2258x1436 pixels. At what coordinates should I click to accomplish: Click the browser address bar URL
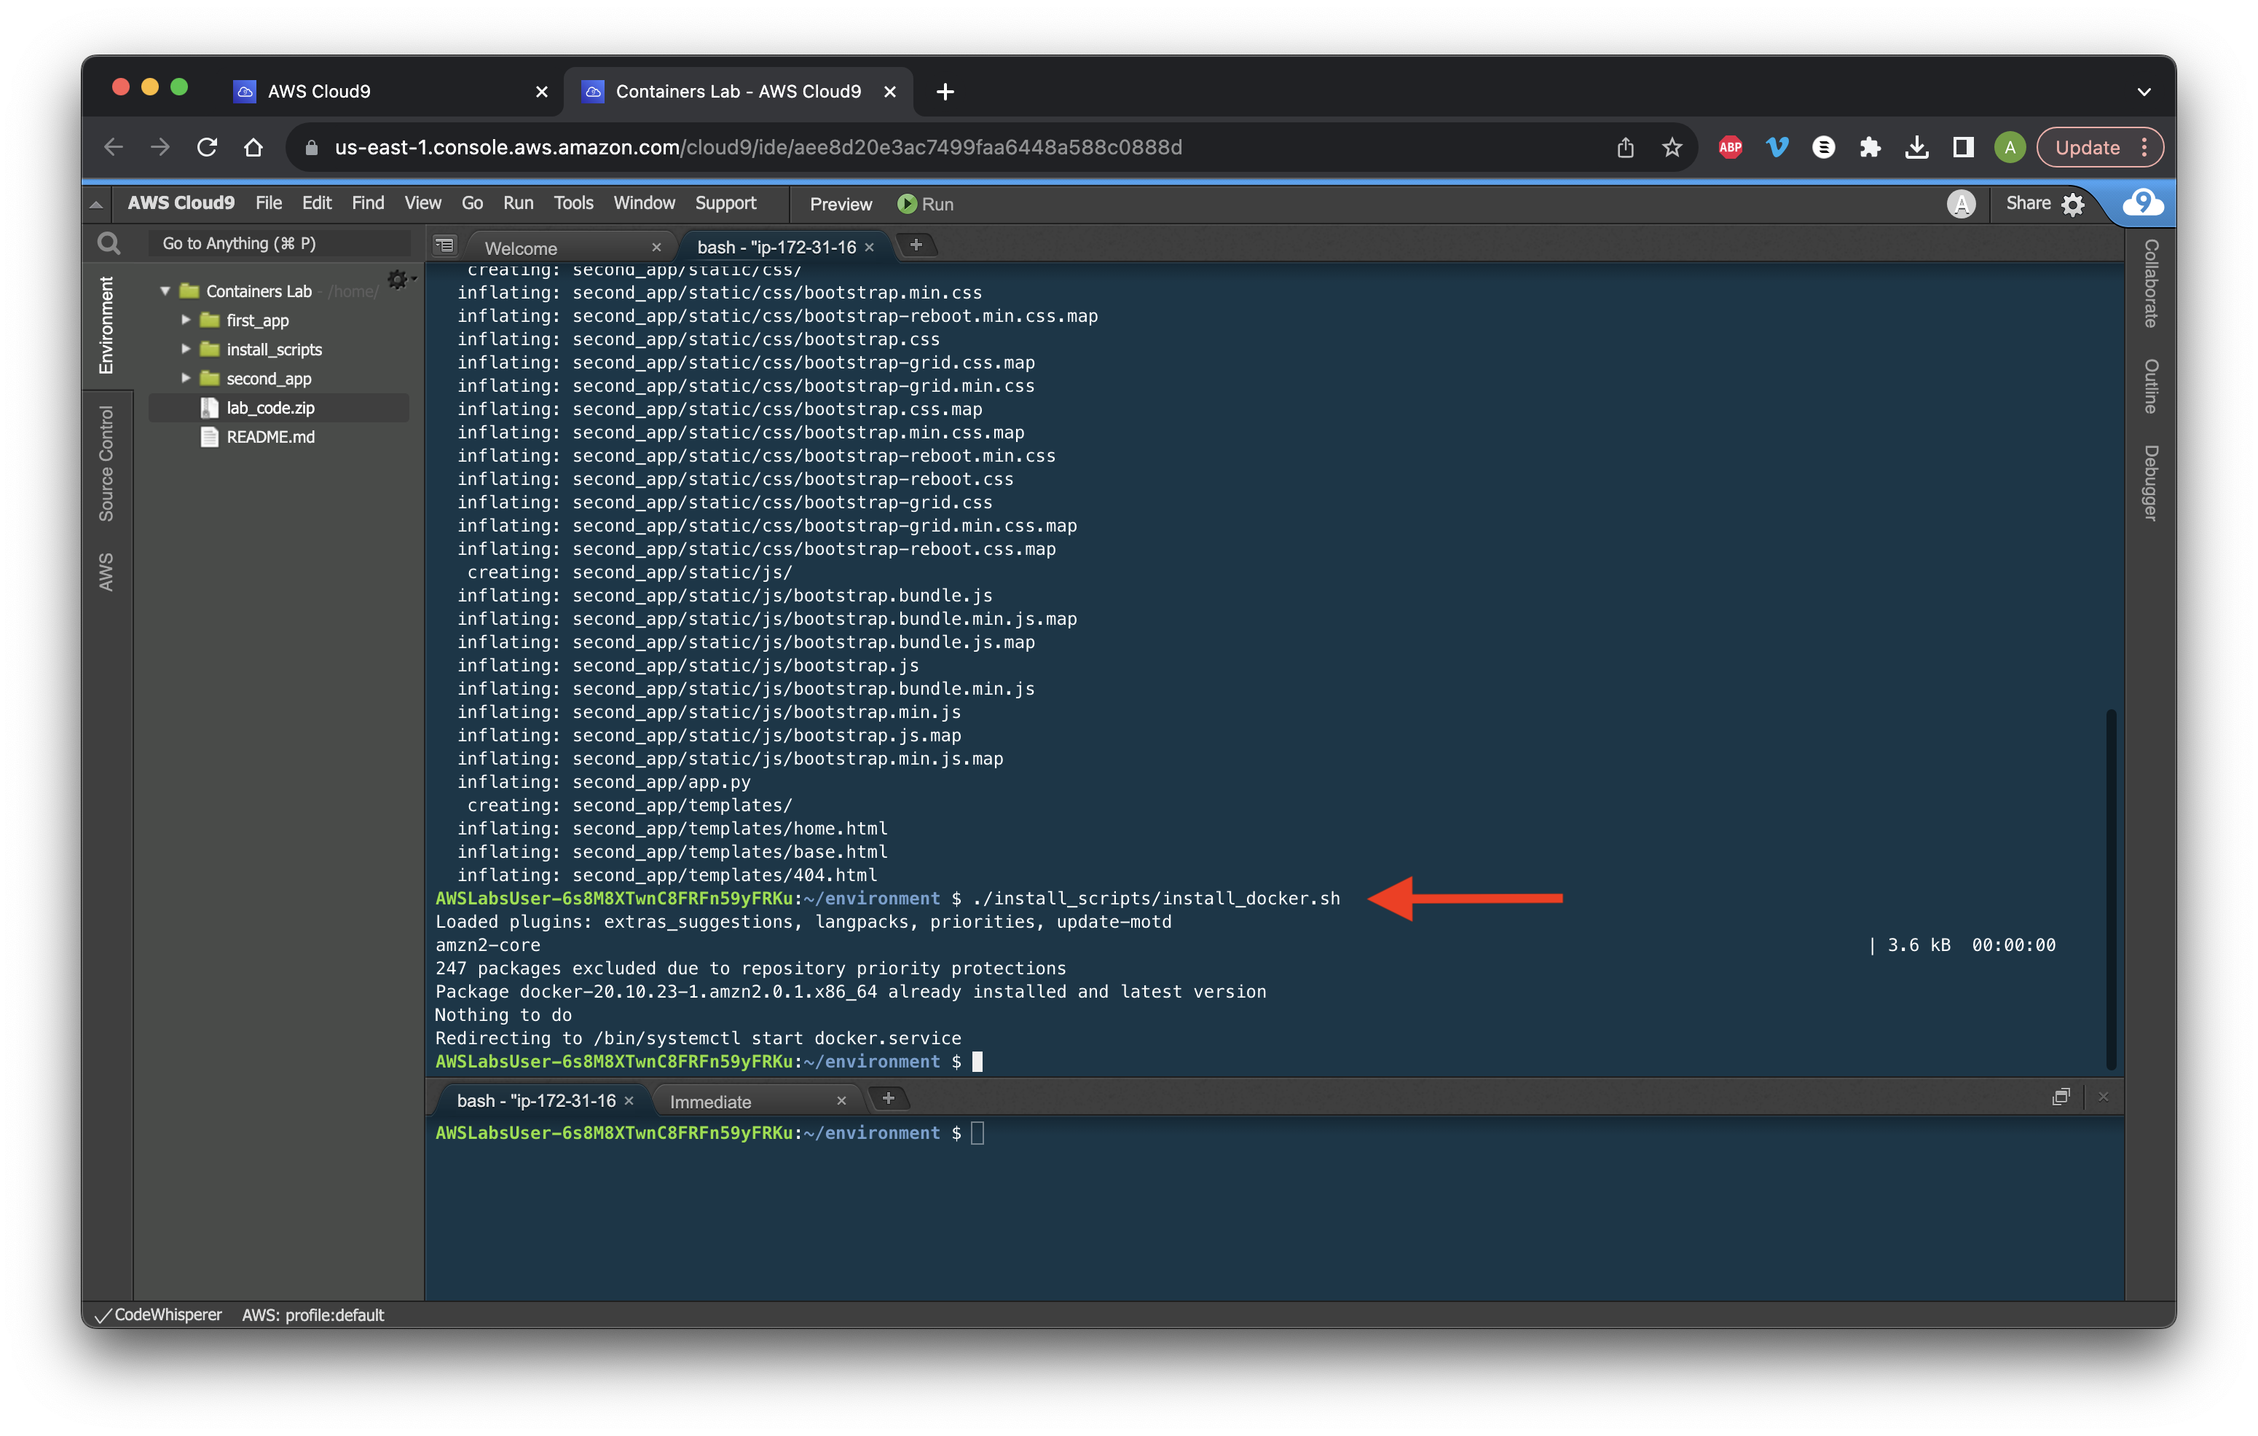pos(758,147)
